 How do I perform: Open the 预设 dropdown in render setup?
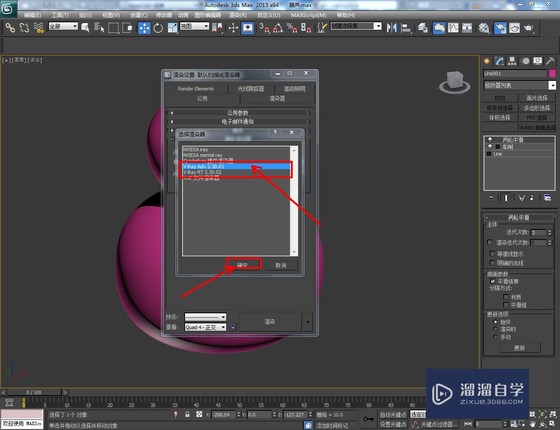205,317
